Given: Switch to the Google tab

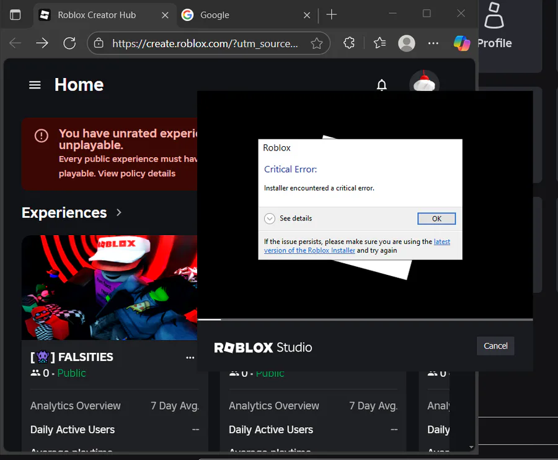Looking at the screenshot, I should 215,15.
